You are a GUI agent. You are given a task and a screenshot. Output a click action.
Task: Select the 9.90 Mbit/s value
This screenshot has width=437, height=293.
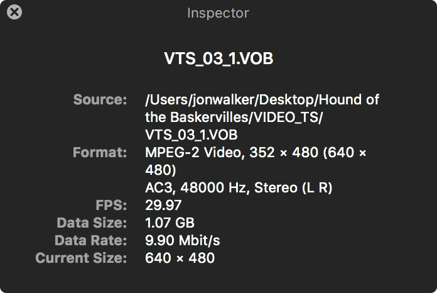click(x=183, y=240)
